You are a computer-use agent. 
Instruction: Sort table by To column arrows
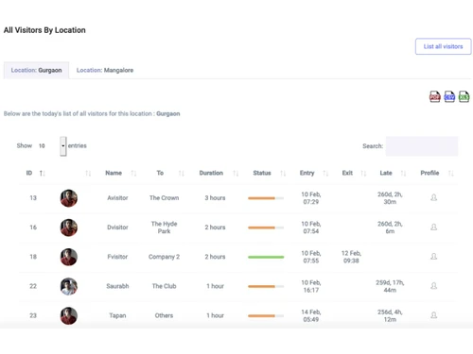coord(182,173)
